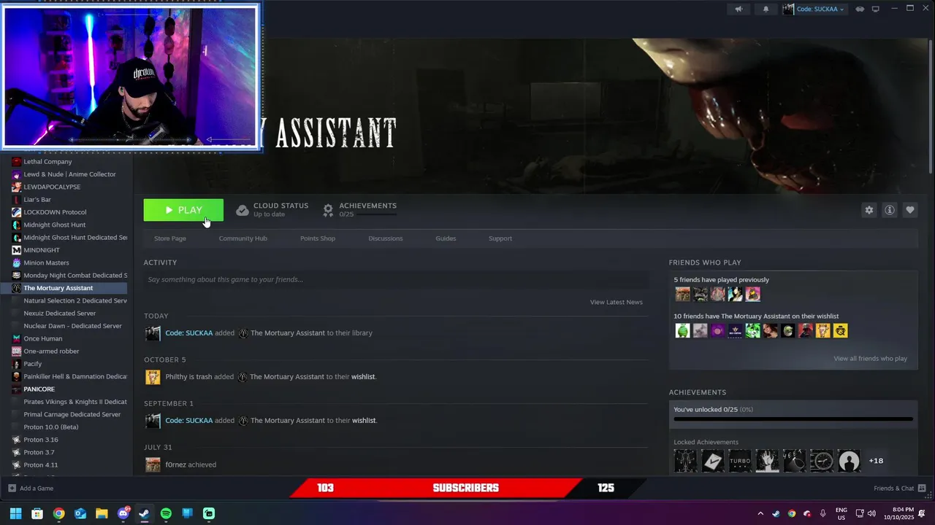The image size is (935, 525).
Task: Show the +18 more locked achievements
Action: tap(876, 461)
